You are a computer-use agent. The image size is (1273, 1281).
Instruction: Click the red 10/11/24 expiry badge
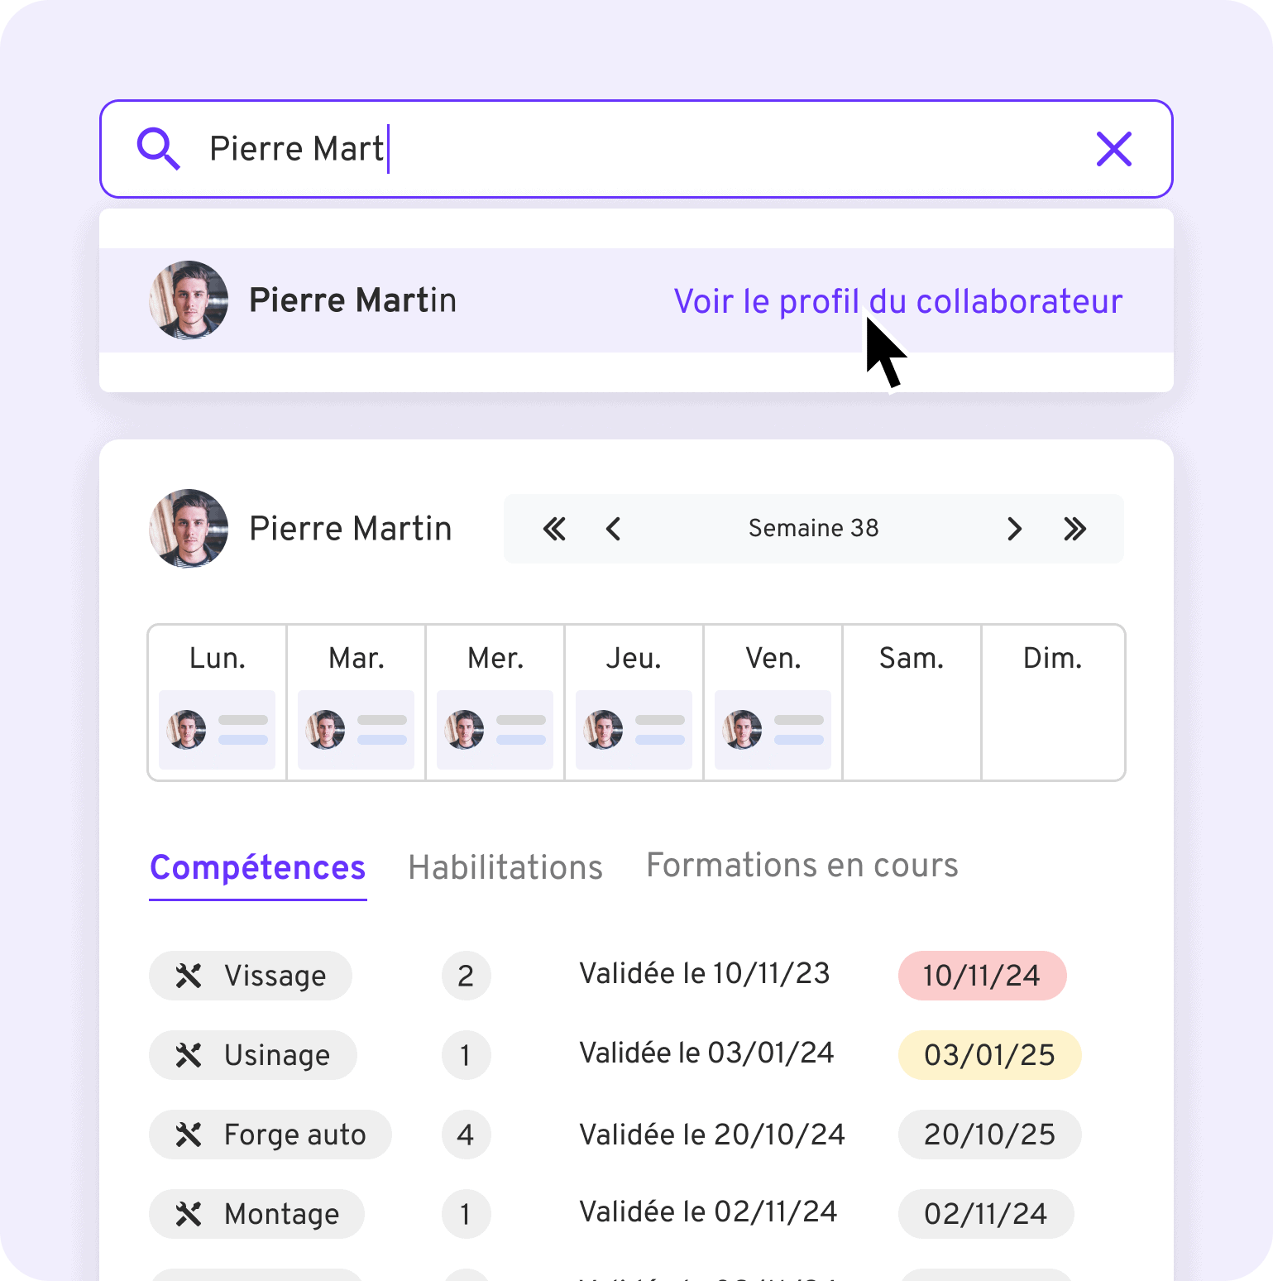tap(982, 976)
